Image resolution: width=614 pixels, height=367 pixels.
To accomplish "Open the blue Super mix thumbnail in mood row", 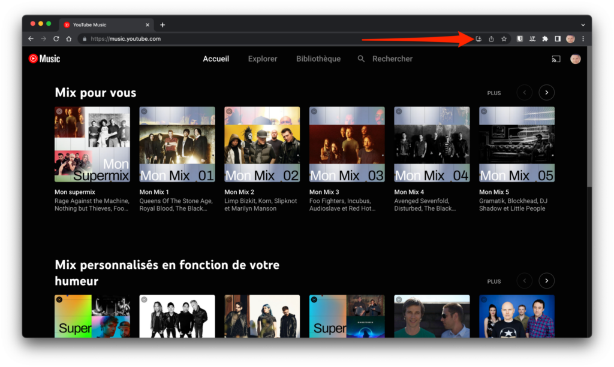I will 347,316.
